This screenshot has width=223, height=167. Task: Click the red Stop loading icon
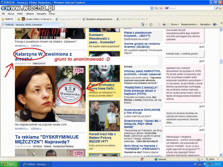161,8
